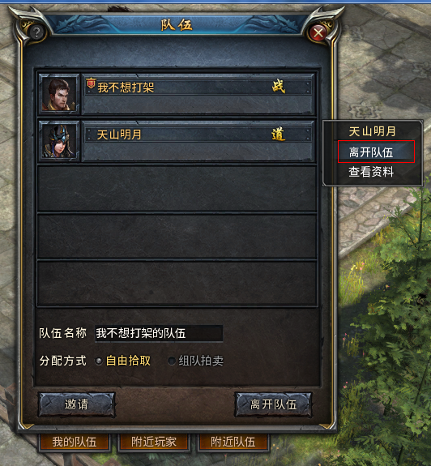Open the question mark help icon
431x466 pixels.
tap(36, 32)
